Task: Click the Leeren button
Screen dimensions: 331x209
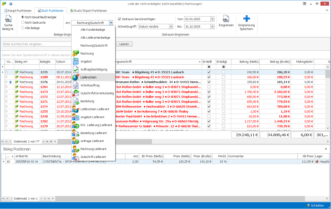Action: [124, 44]
